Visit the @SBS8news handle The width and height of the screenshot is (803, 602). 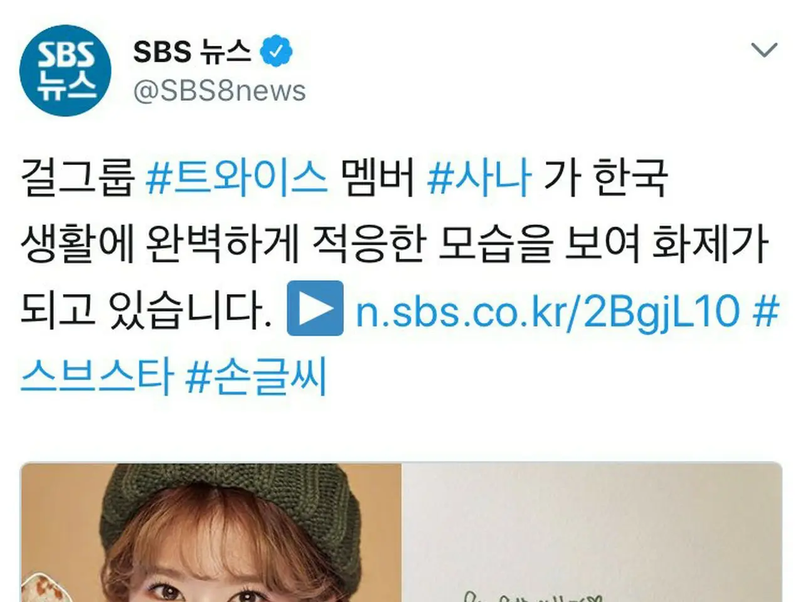[220, 91]
